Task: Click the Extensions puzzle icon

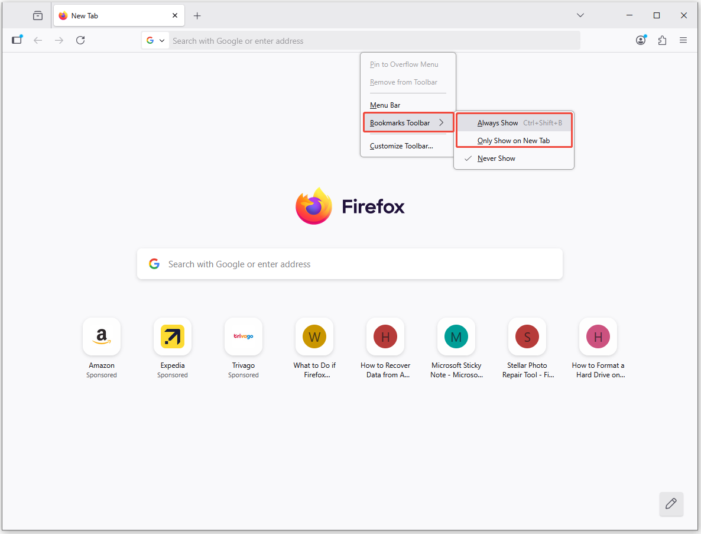Action: 662,40
